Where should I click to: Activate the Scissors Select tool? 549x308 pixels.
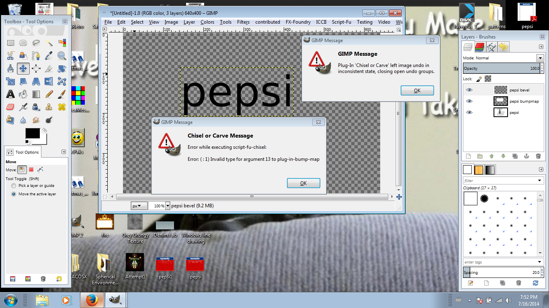coord(10,56)
